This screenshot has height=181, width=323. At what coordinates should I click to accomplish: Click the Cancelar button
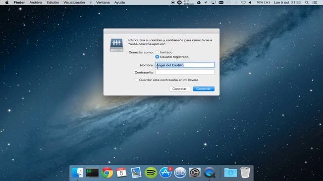[x=180, y=88]
